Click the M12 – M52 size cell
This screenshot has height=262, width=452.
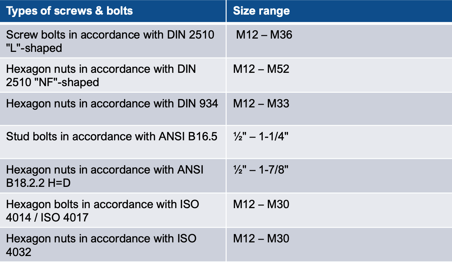(339, 75)
